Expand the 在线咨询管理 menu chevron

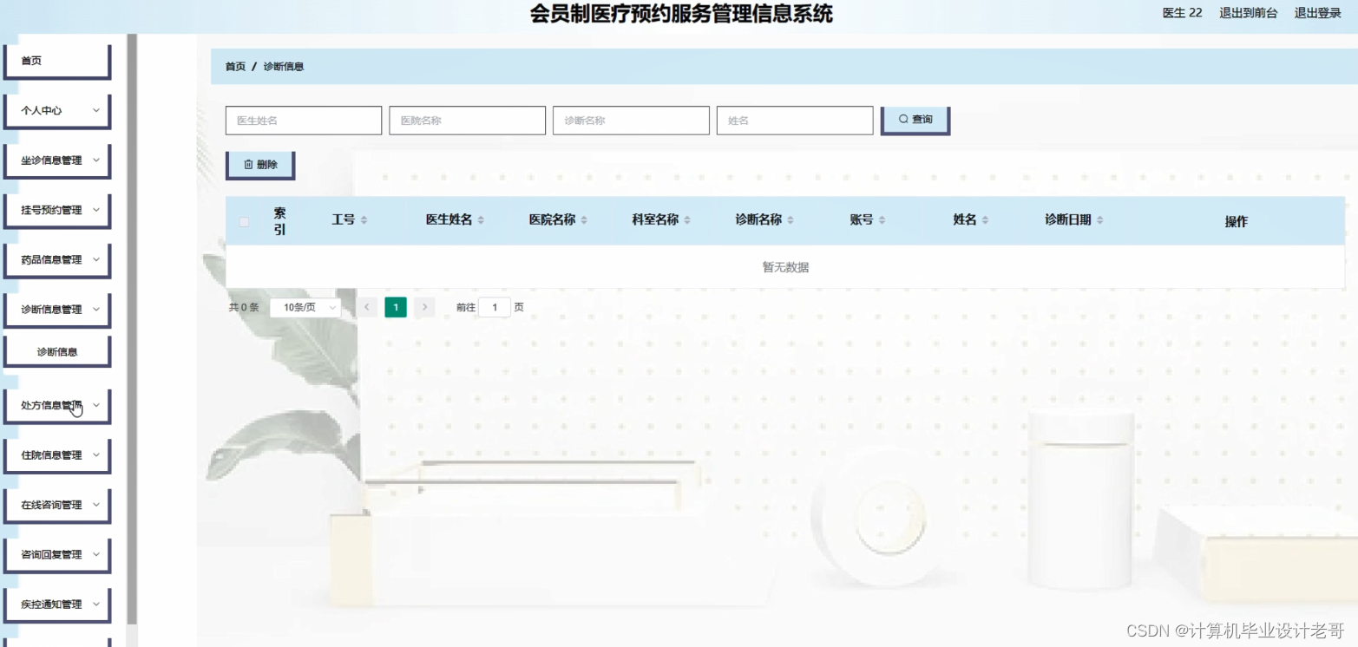click(x=96, y=505)
